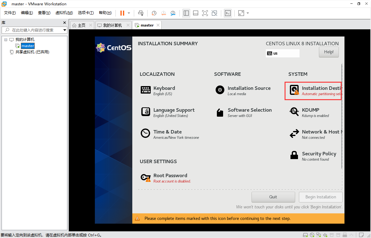
Task: Pause the virtual machine with the orange button
Action: (x=122, y=13)
